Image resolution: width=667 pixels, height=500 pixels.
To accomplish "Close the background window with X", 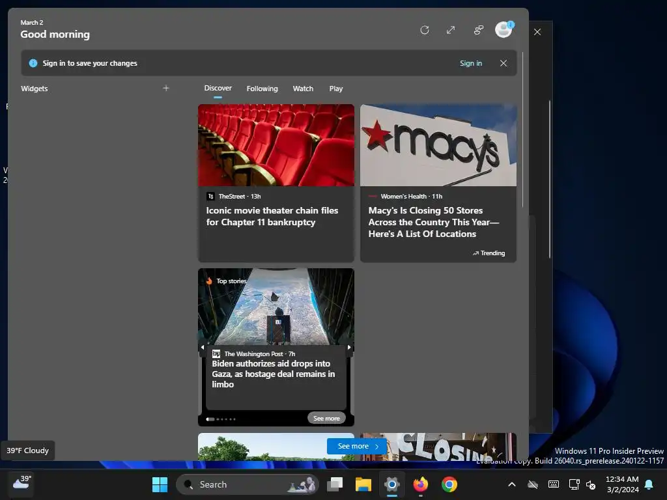I will (537, 32).
